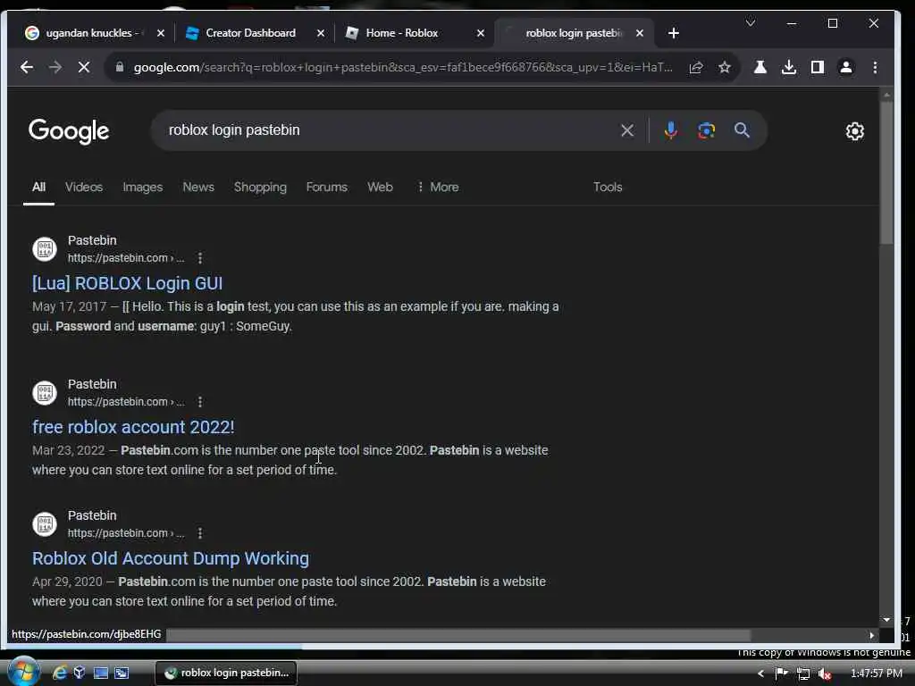The width and height of the screenshot is (915, 686).
Task: Close the roblox login pastebin tab
Action: tap(640, 33)
